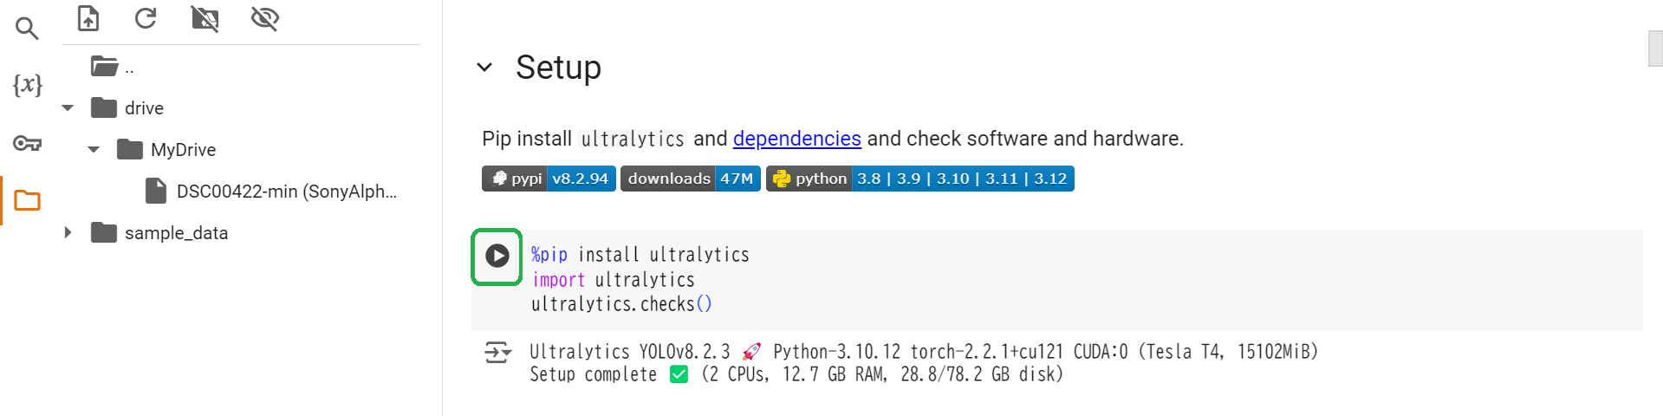The width and height of the screenshot is (1663, 416).
Task: Open the secrets key panel
Action: (27, 143)
